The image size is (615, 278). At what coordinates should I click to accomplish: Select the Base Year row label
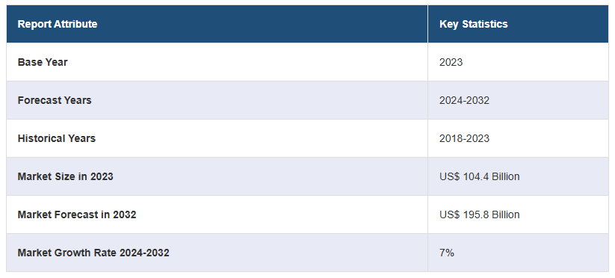tap(43, 62)
